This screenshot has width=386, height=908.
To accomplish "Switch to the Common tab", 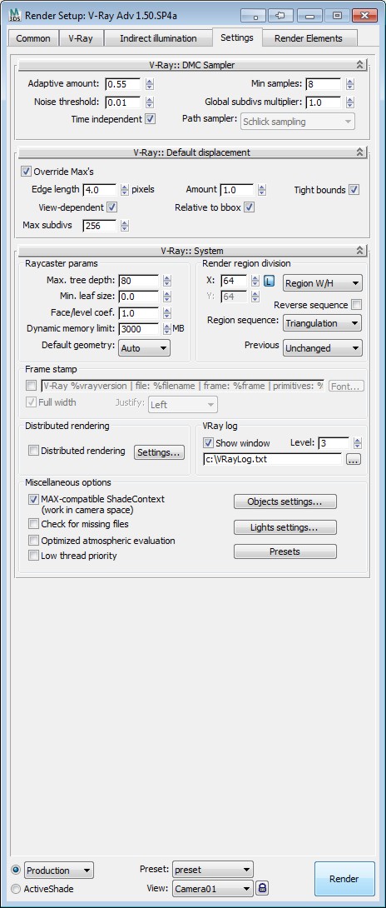I will coord(33,39).
